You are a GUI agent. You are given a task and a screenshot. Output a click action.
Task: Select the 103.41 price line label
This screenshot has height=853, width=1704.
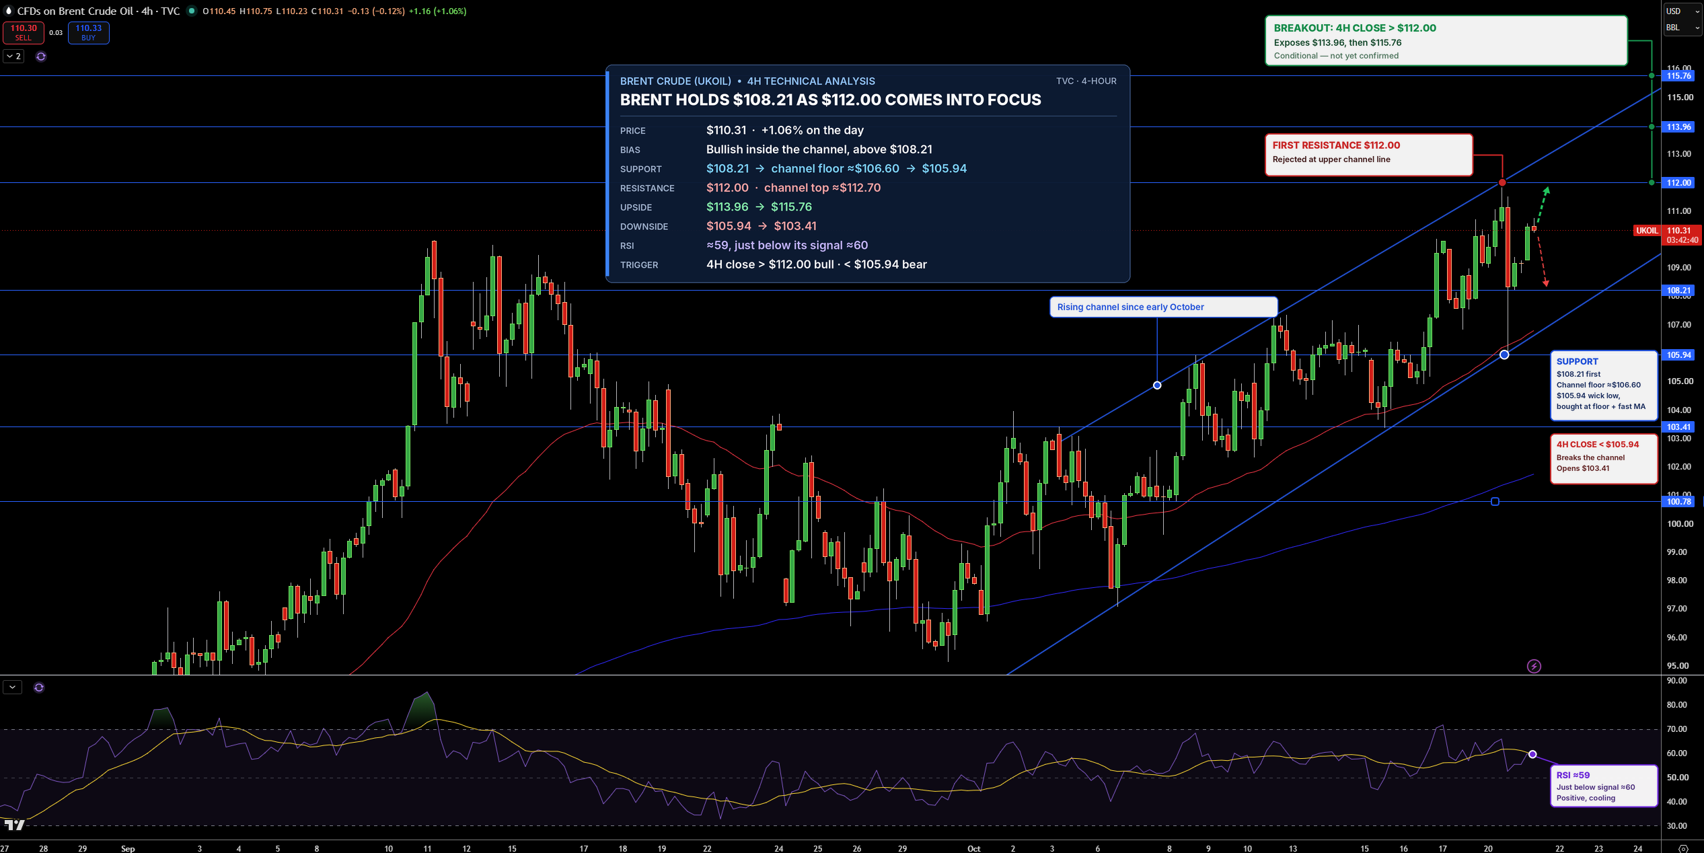pos(1679,426)
